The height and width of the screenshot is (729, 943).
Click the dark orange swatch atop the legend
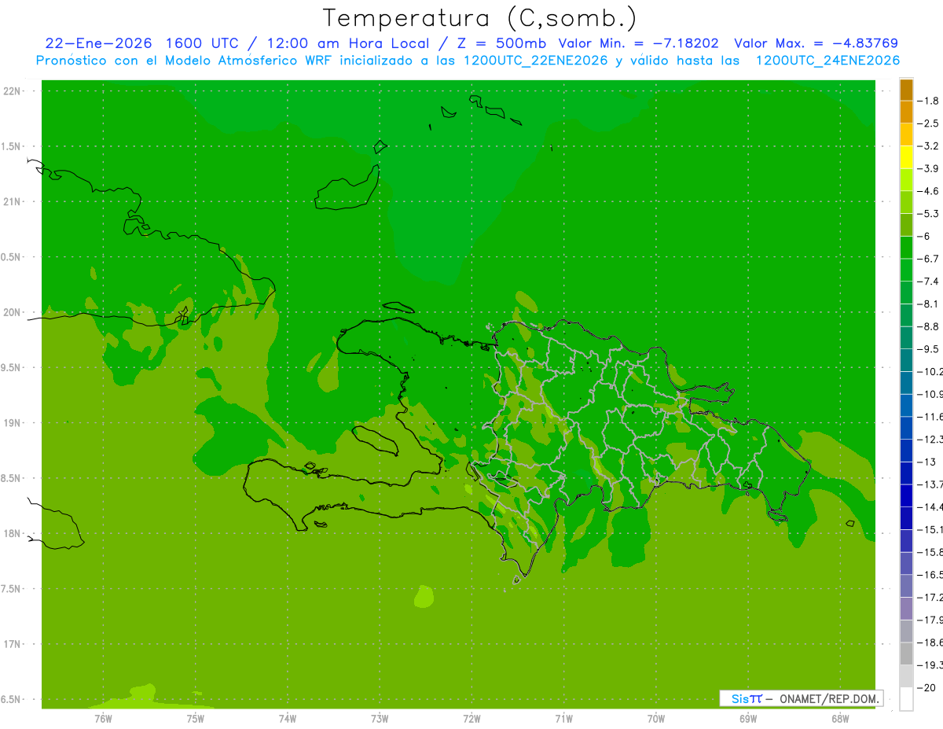click(906, 90)
